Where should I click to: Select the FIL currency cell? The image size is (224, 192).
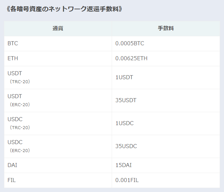pyautogui.click(x=58, y=180)
